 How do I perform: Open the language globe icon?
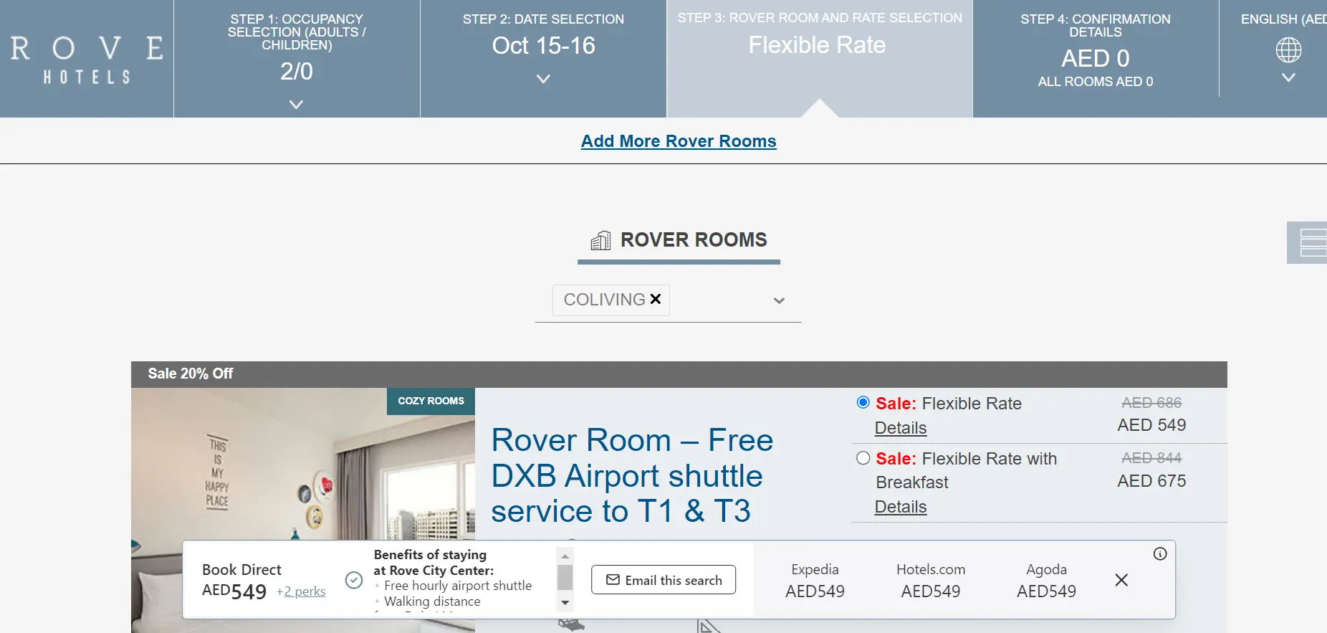[x=1288, y=49]
